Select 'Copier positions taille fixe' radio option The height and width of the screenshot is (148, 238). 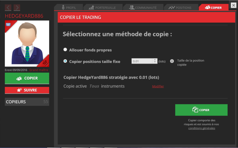tap(65, 61)
